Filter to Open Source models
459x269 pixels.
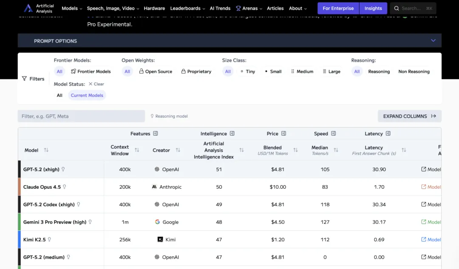[x=156, y=71]
